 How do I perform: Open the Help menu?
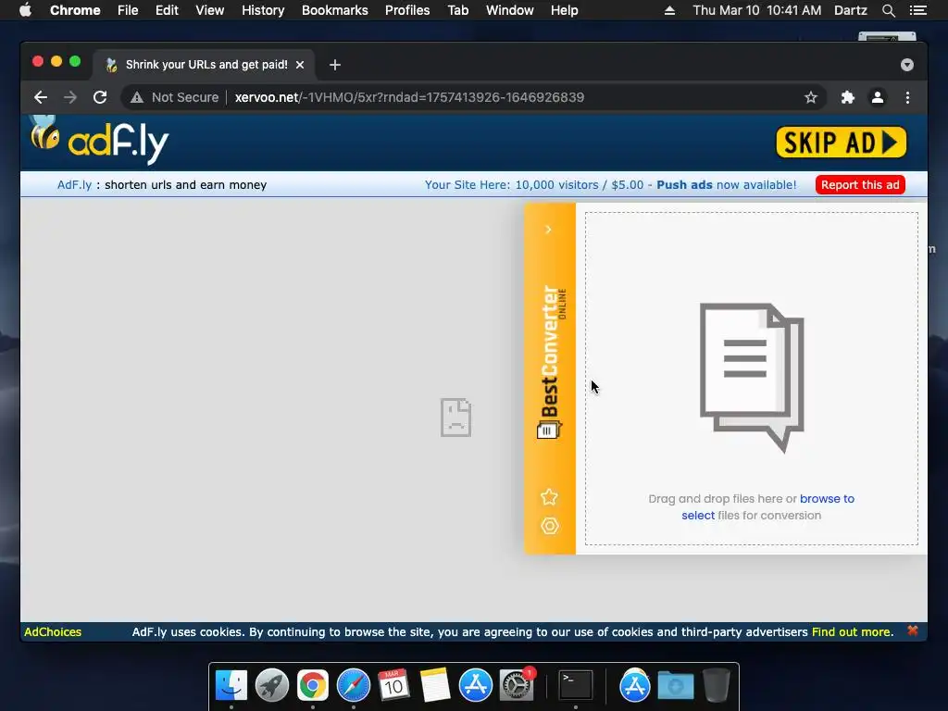[564, 10]
